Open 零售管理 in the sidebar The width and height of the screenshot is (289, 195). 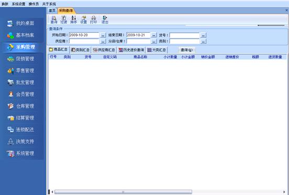pyautogui.click(x=20, y=71)
